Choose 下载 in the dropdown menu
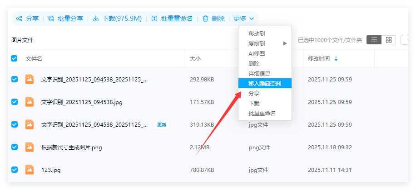The height and width of the screenshot is (190, 416). coord(254,103)
